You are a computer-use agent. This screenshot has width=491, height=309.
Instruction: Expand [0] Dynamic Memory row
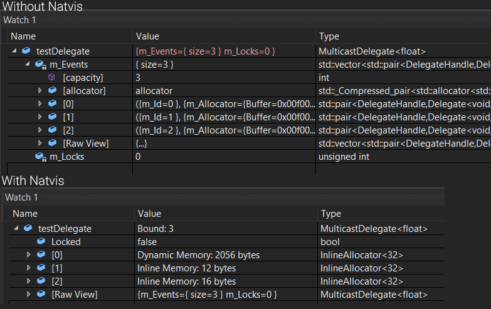tap(28, 254)
